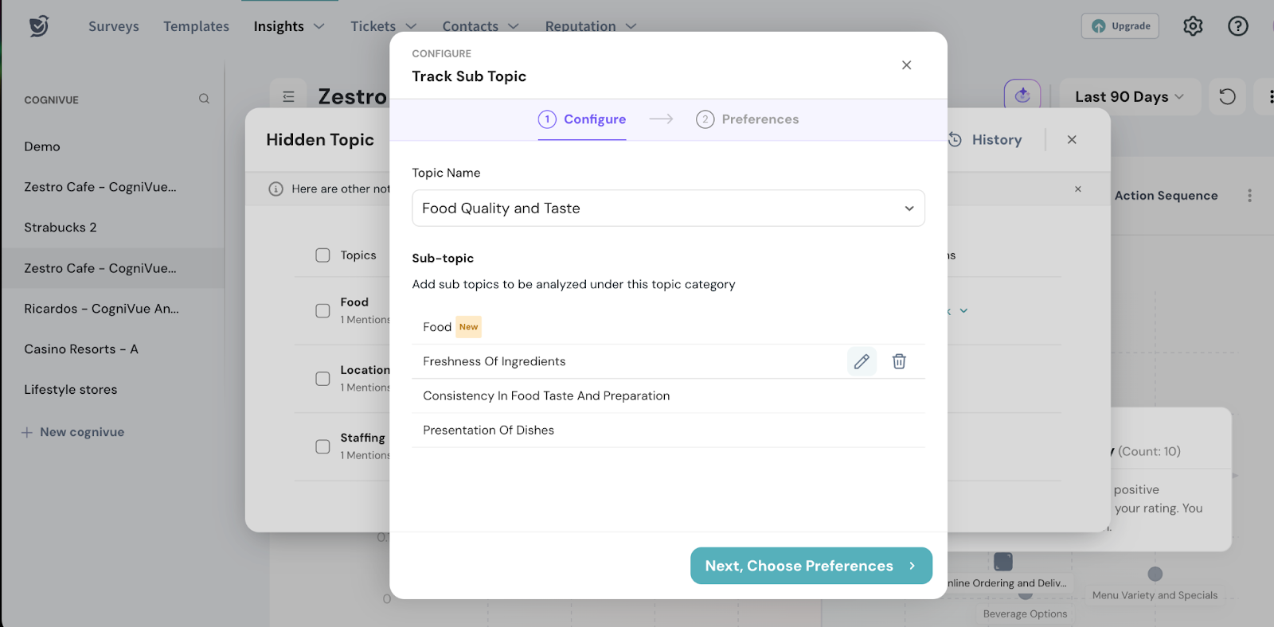Select the Presentation Of Dishes sub-topic row
This screenshot has width=1274, height=627.
tap(489, 430)
